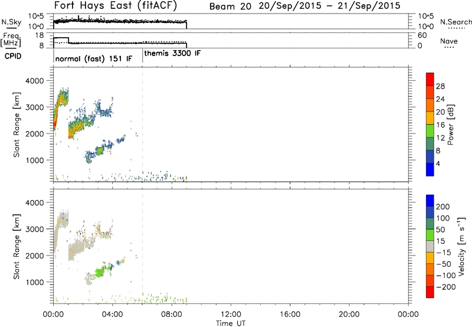The width and height of the screenshot is (472, 327).
Task: Click the '4' power colorbar tick value
Action: click(x=438, y=163)
